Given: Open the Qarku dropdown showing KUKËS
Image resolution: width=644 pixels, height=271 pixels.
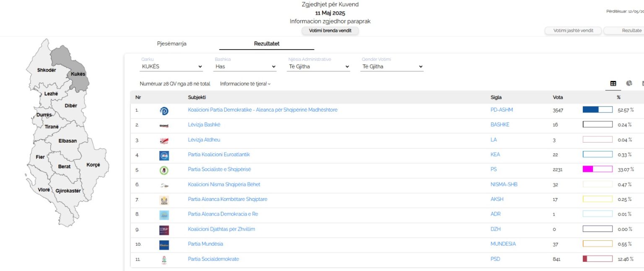Looking at the screenshot, I should (171, 66).
